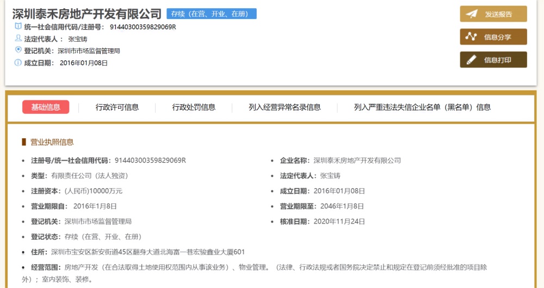
Task: Click the pencil icon on 信息打印
Action: (x=471, y=60)
